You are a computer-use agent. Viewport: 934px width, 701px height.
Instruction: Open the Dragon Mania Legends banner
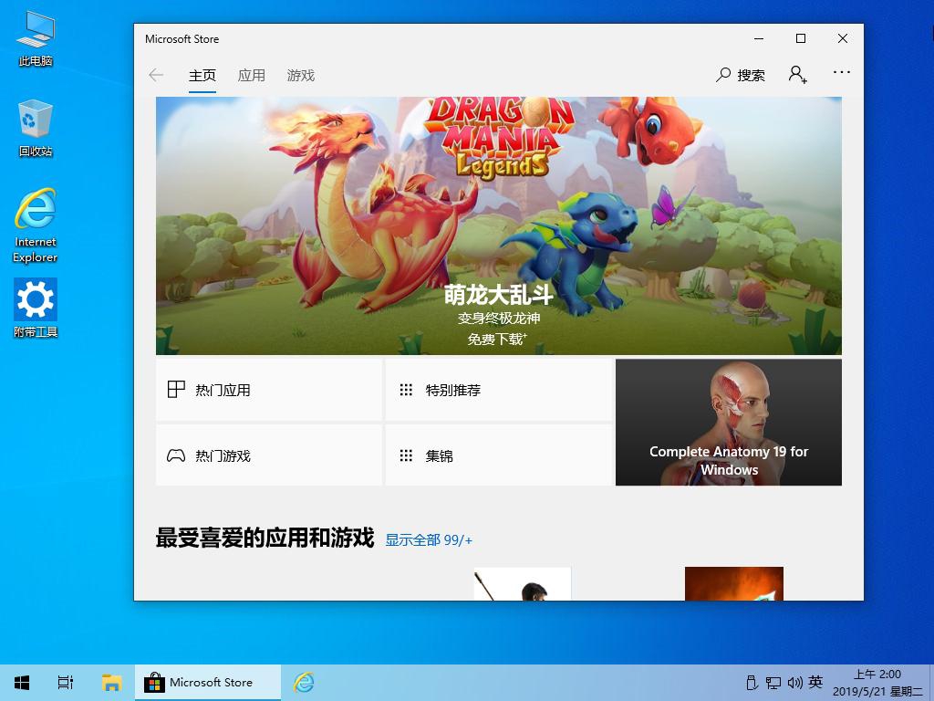click(x=499, y=226)
